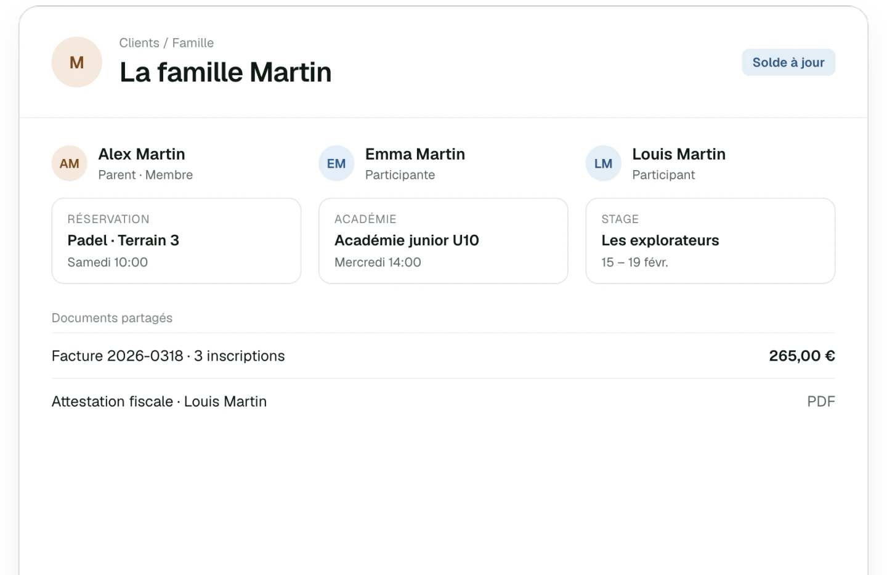
Task: Click the 'La famille Martin' title
Action: pos(225,72)
